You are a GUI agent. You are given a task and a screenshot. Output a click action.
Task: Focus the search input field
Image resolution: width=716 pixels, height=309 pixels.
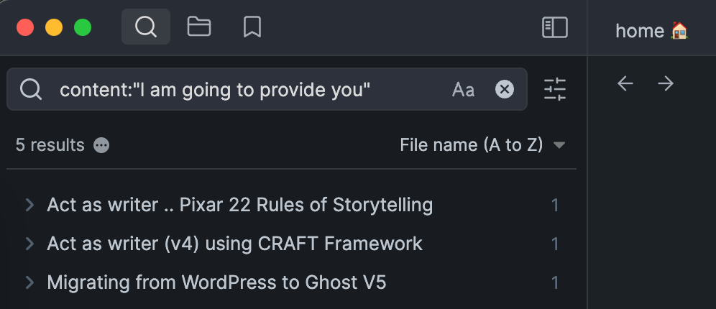267,89
